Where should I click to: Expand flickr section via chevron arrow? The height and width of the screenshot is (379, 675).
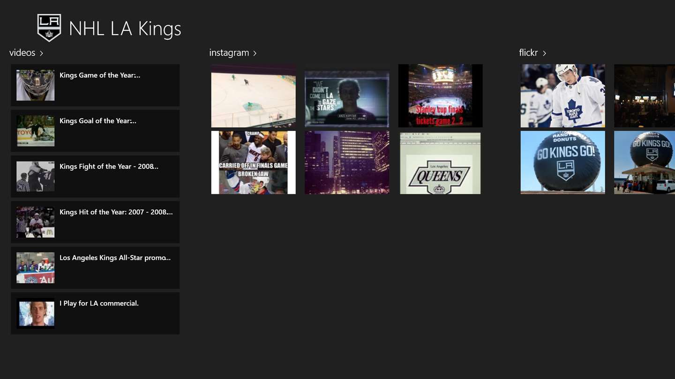[x=544, y=53]
